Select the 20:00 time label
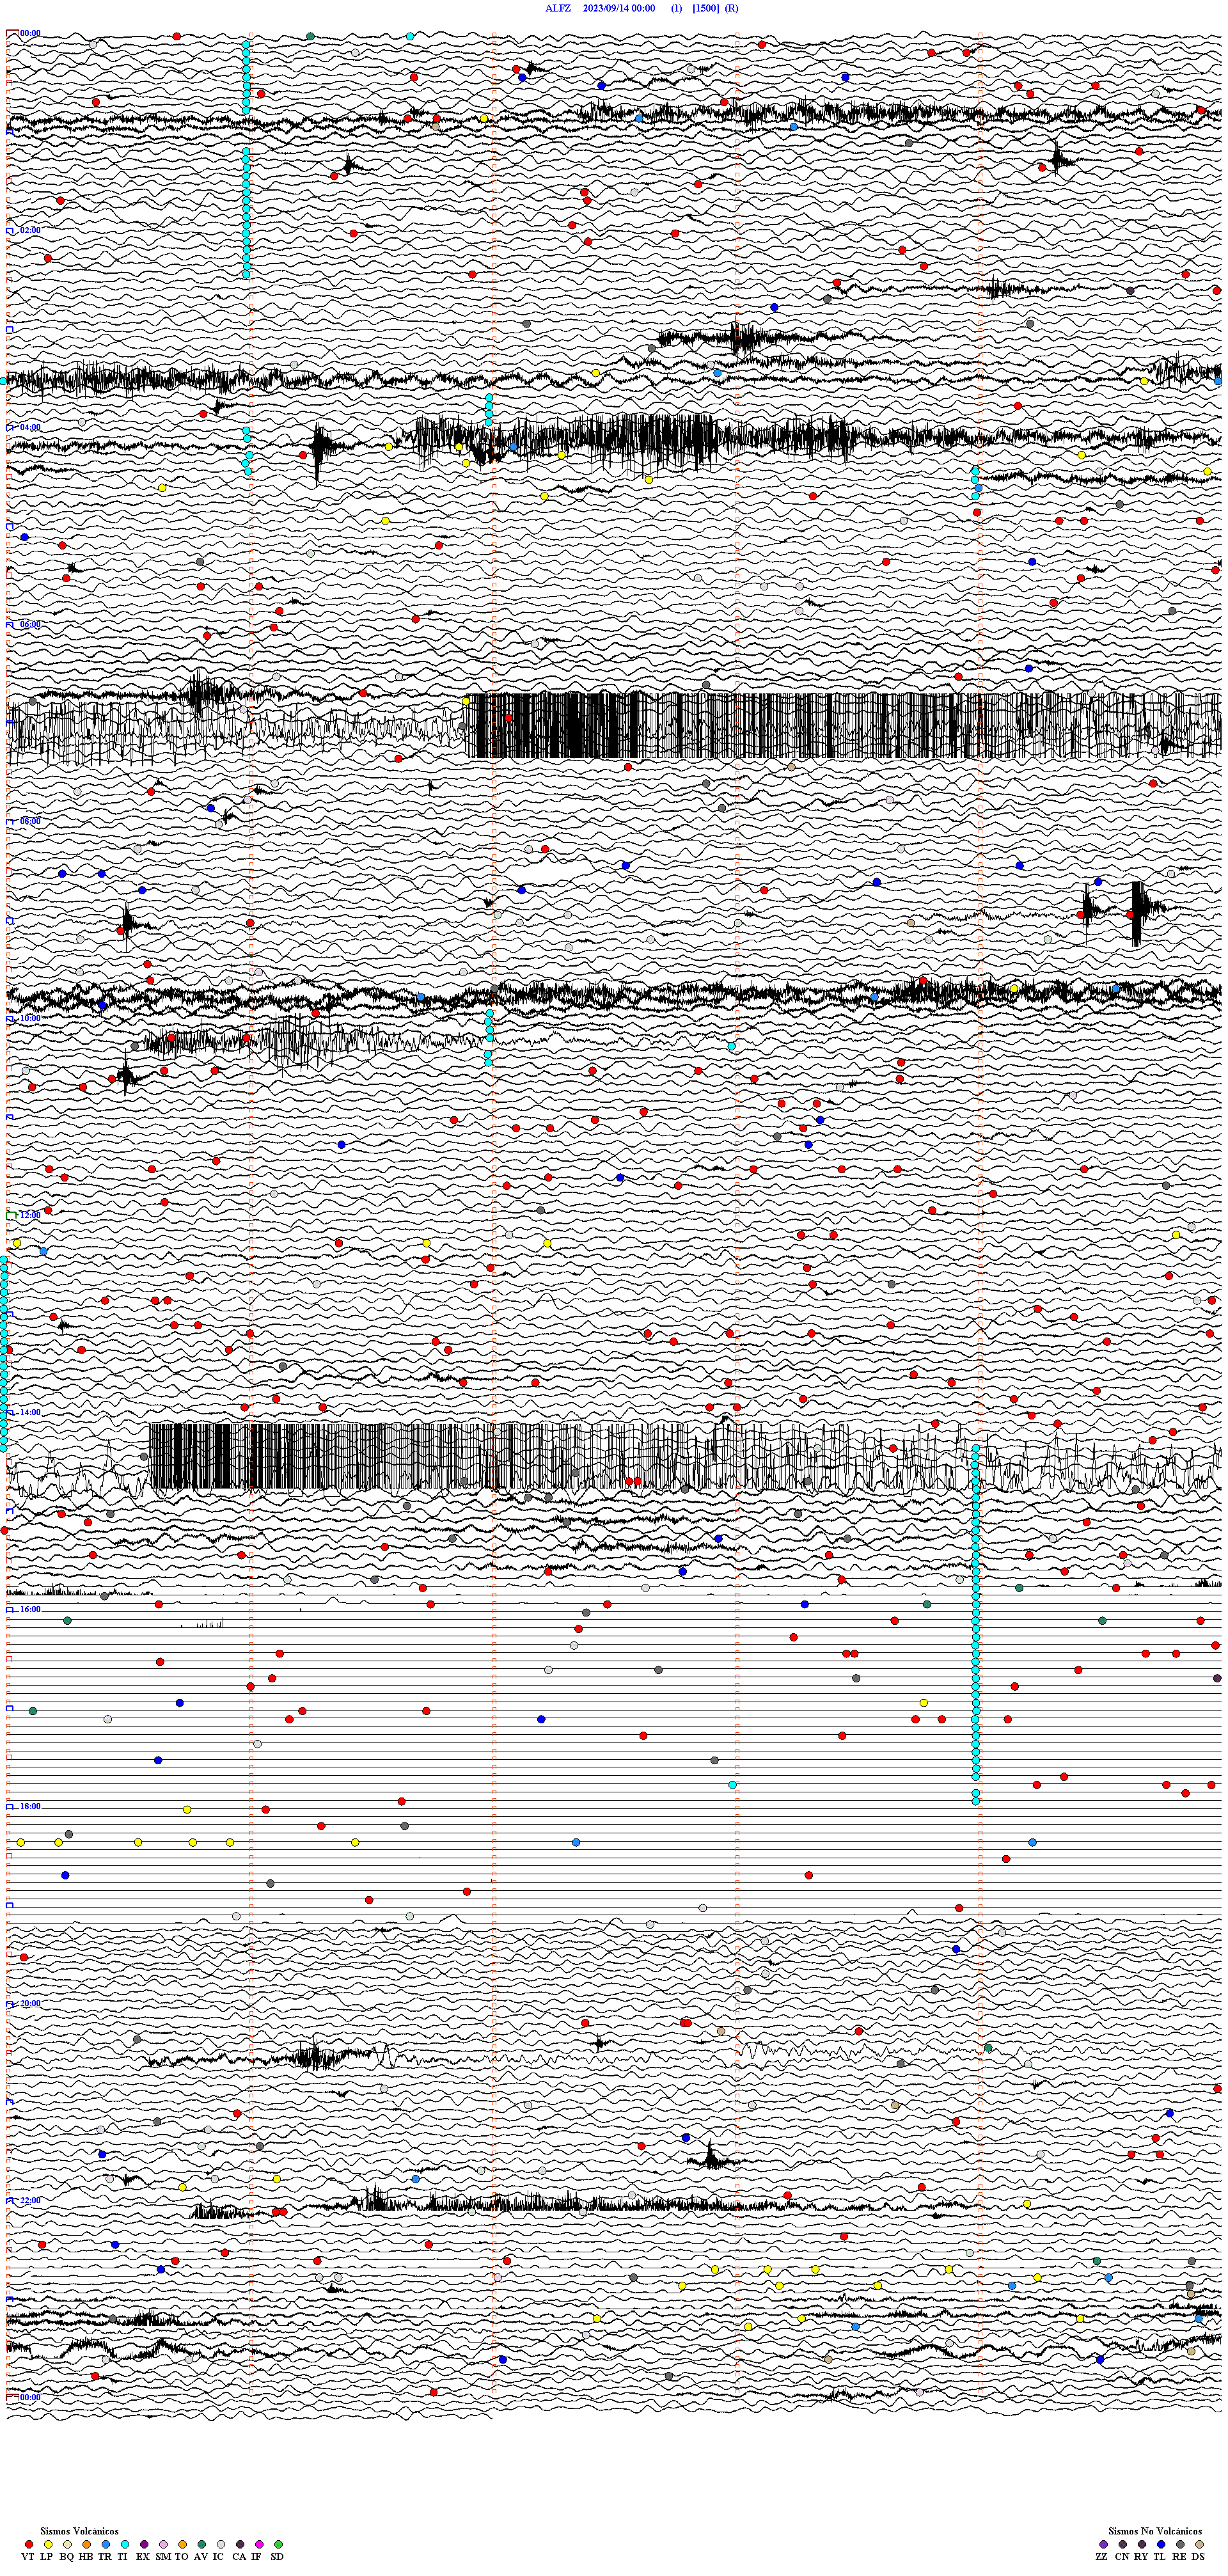This screenshot has height=2576, width=1228. 30,2003
